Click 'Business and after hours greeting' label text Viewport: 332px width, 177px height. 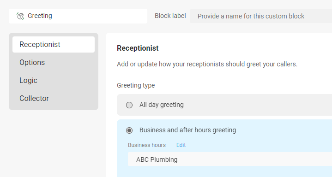tap(187, 130)
